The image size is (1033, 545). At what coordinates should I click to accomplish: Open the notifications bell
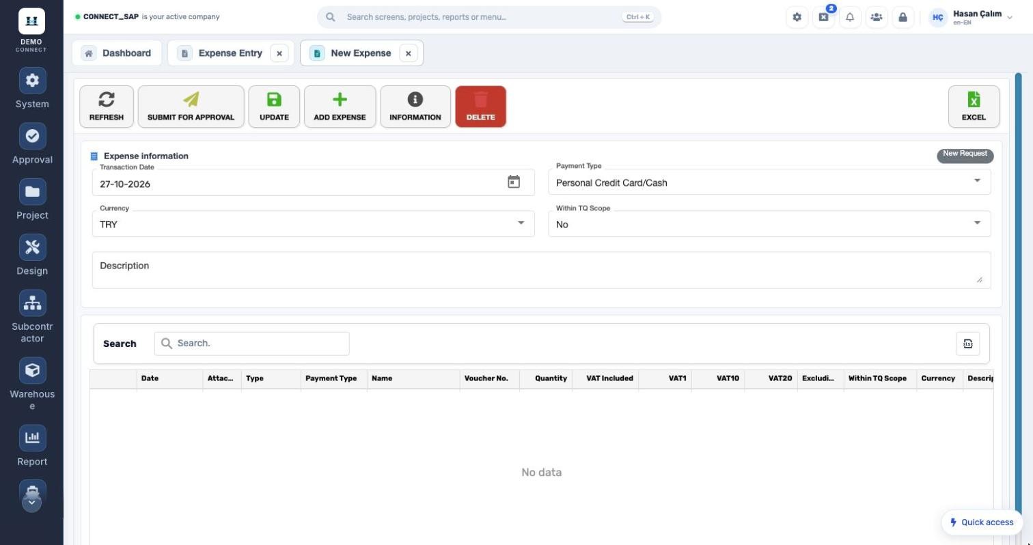point(850,17)
